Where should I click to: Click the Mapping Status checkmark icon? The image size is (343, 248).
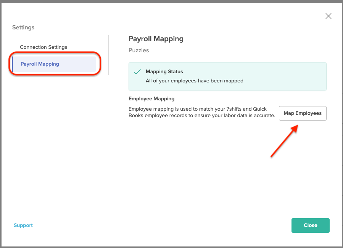137,72
